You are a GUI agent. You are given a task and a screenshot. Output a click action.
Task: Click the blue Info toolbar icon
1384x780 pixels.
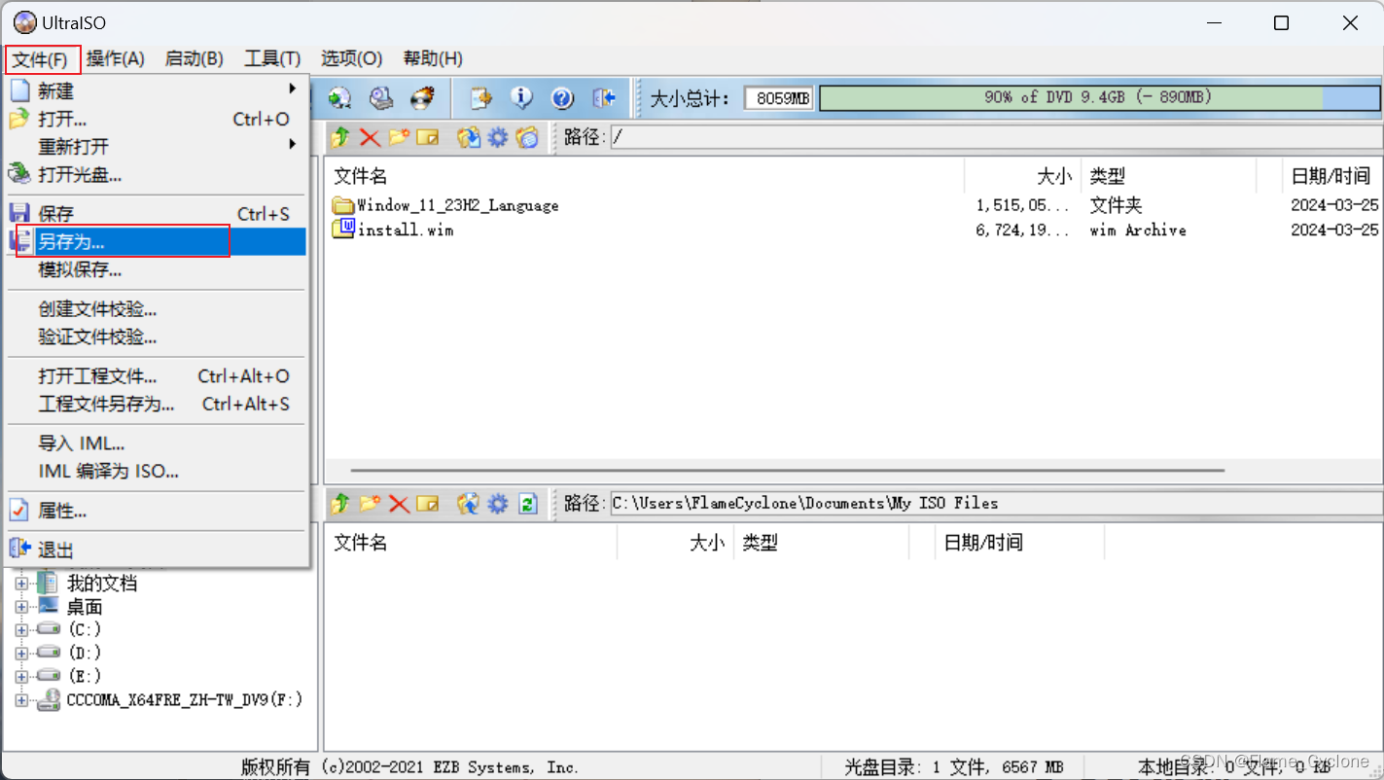pos(522,98)
